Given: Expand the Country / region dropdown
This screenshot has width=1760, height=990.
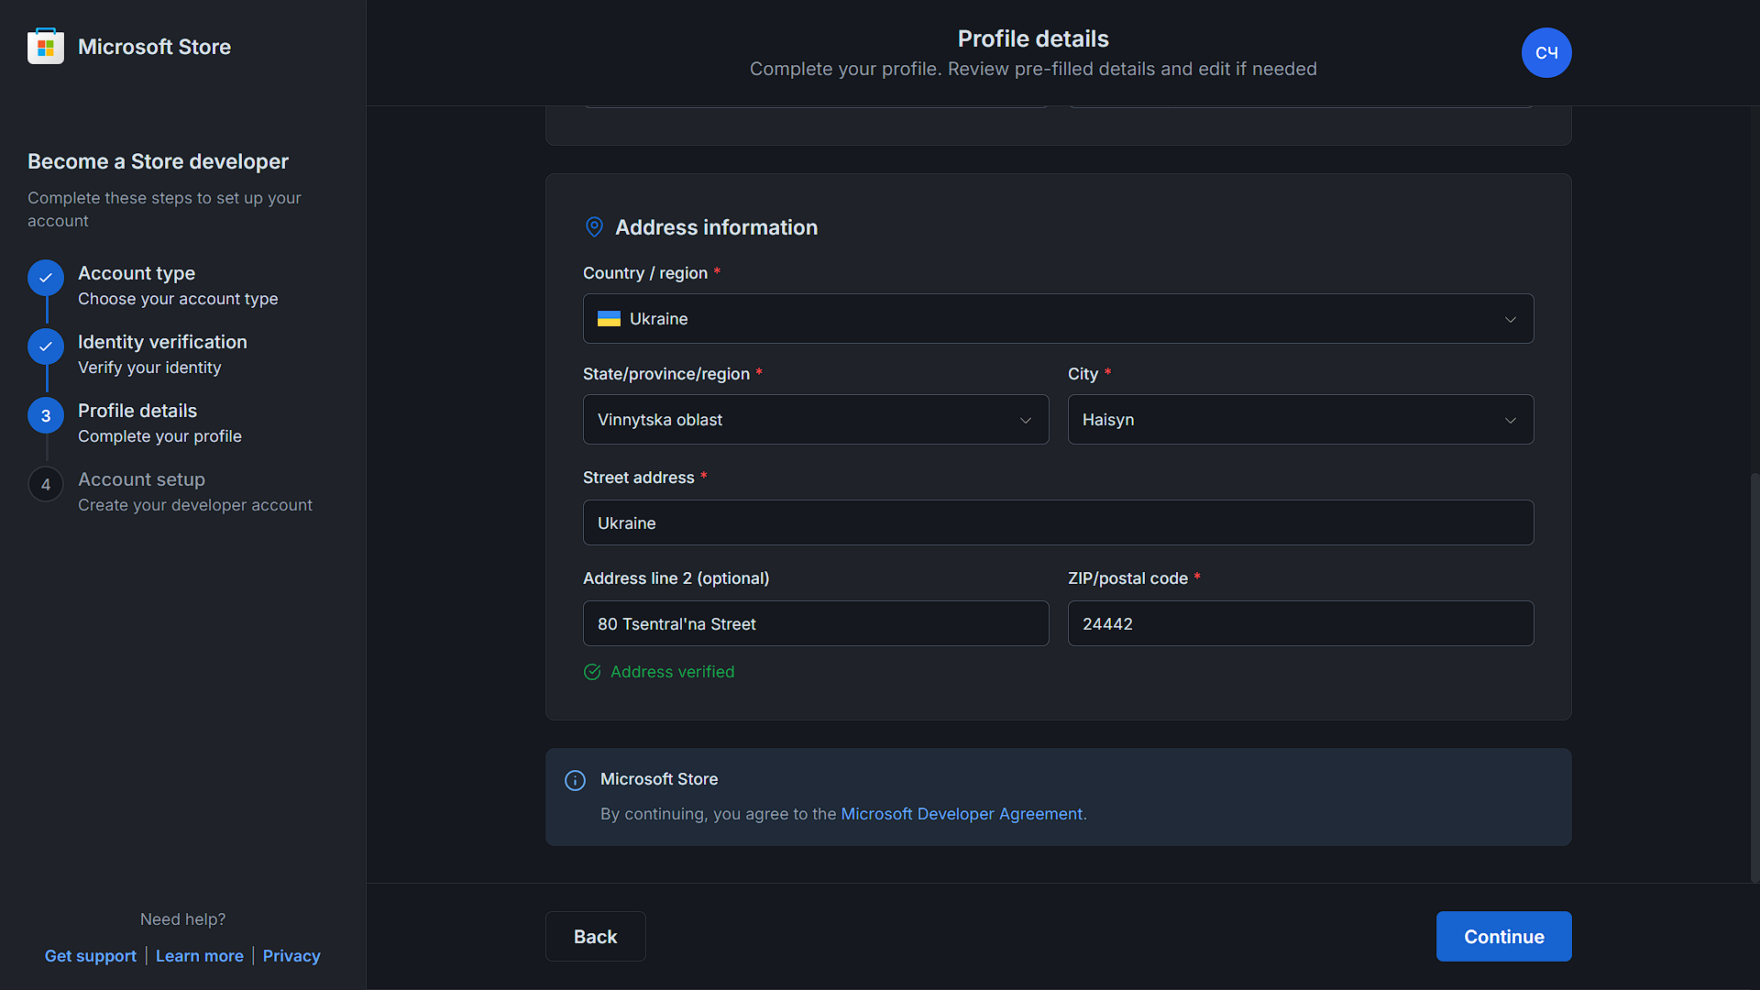Looking at the screenshot, I should click(1510, 319).
